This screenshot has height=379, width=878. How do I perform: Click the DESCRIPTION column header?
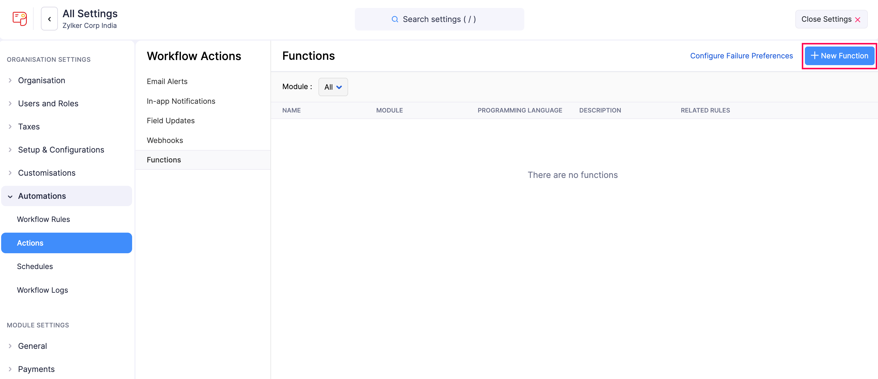click(600, 110)
